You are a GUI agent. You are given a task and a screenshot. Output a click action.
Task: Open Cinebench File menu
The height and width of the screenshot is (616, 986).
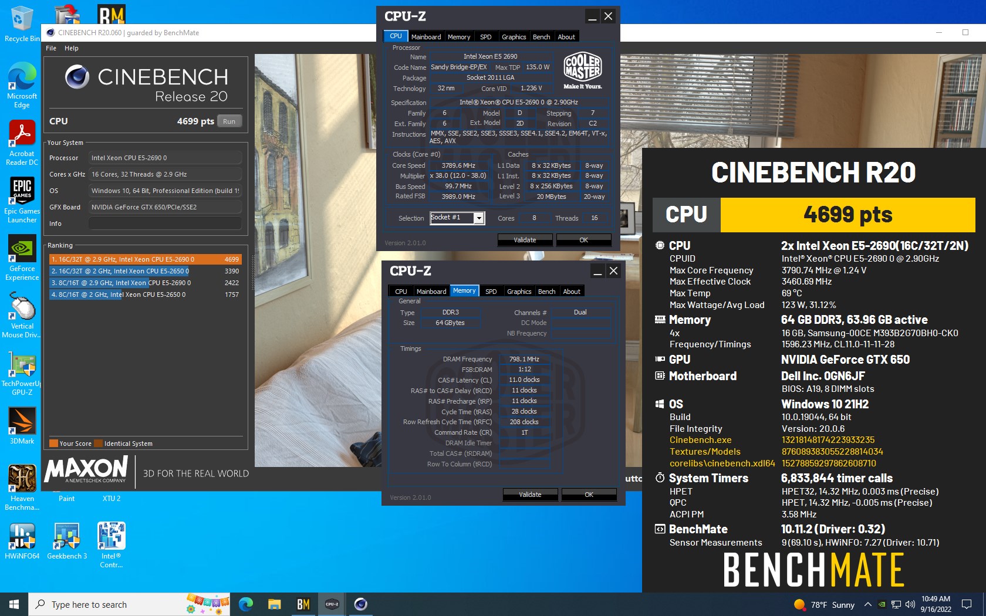point(51,48)
